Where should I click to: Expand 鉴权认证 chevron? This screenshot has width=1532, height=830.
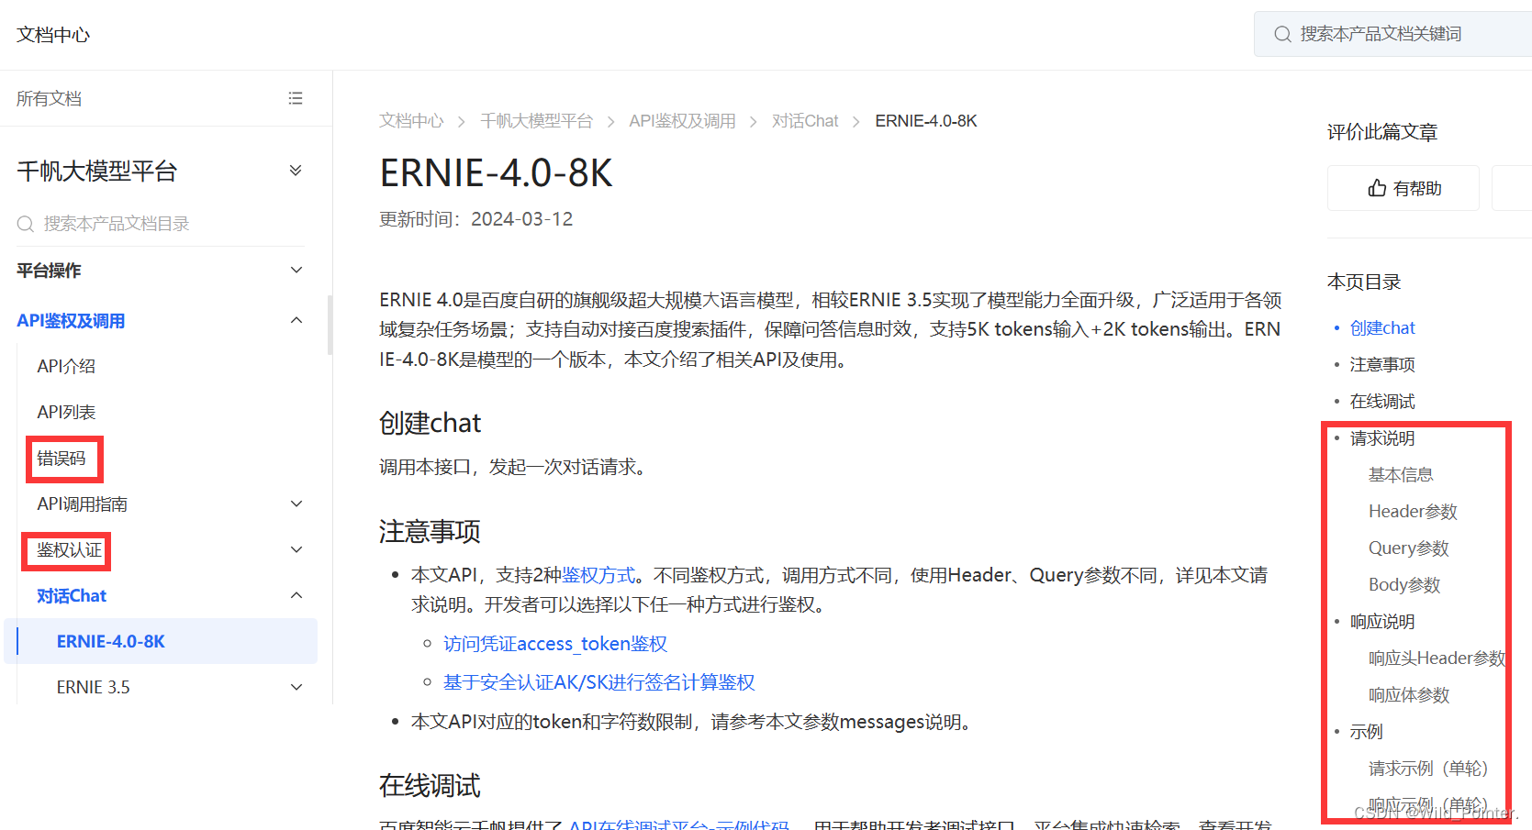click(x=296, y=549)
